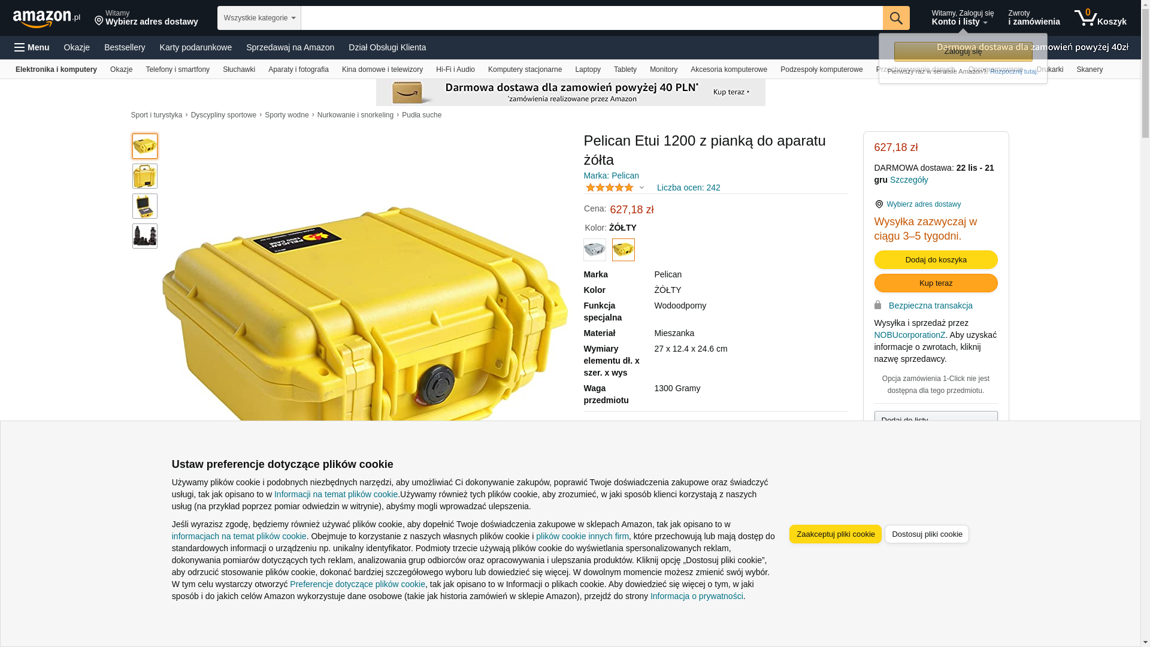The image size is (1150, 647).
Task: Open Karty podarunkowe in navigation
Action: (196, 47)
